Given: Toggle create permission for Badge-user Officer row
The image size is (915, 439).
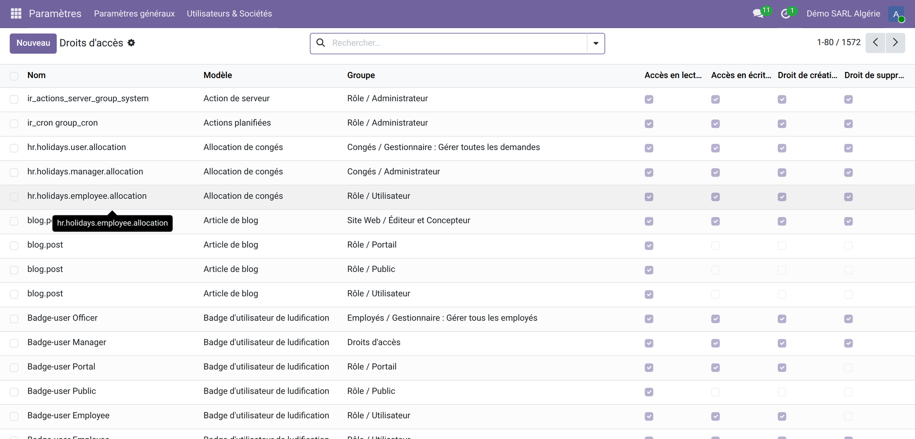Looking at the screenshot, I should point(782,319).
